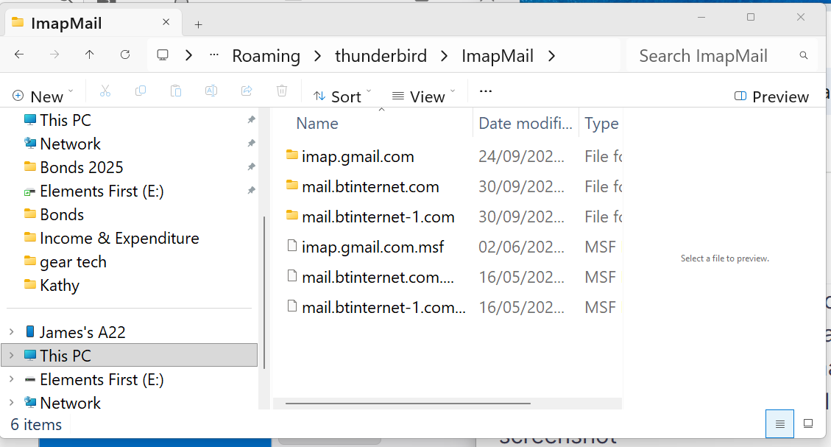The height and width of the screenshot is (447, 831).
Task: Click ImapMail breadcrumb segment
Action: (x=497, y=56)
